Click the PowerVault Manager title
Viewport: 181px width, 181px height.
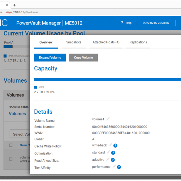(38, 23)
